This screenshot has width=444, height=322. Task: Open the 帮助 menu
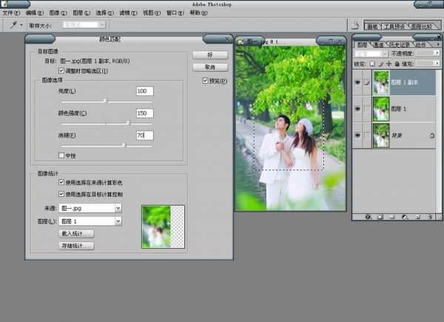pos(198,13)
